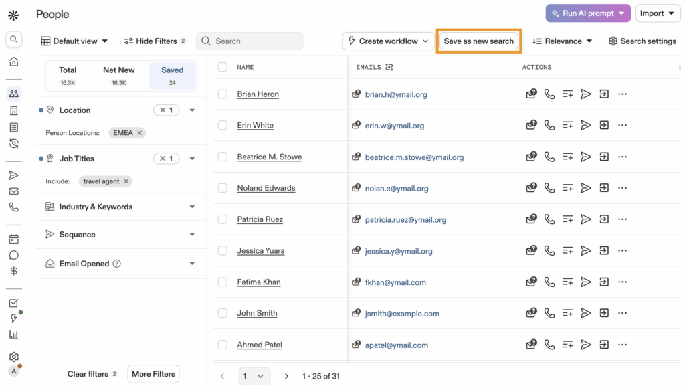Select the Total tab
Image resolution: width=685 pixels, height=388 pixels.
tap(68, 76)
